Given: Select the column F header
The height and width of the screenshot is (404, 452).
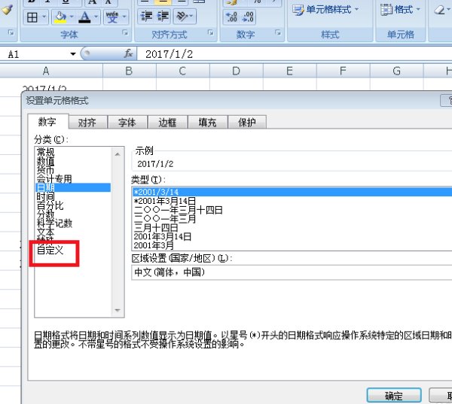Looking at the screenshot, I should point(343,71).
